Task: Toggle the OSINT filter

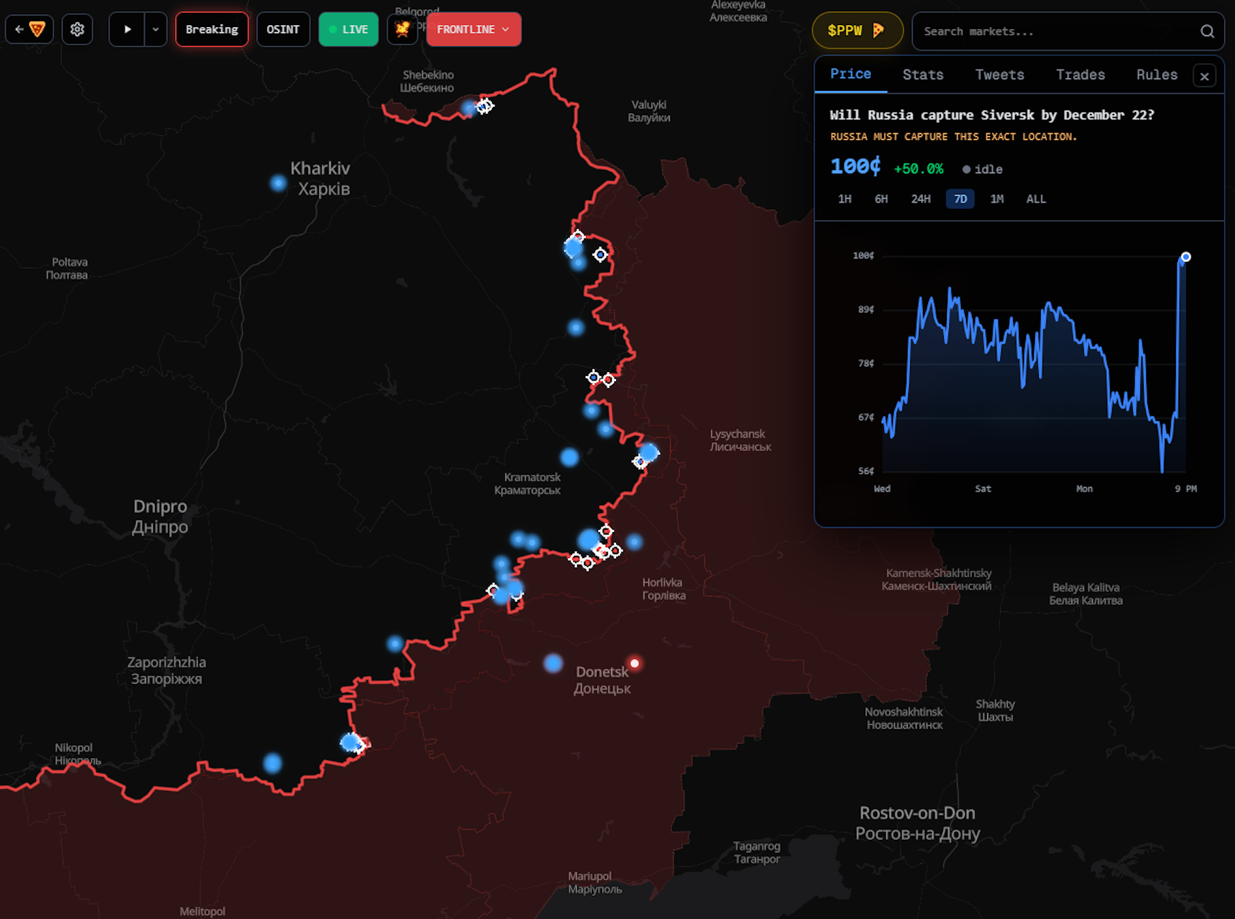Action: (283, 30)
